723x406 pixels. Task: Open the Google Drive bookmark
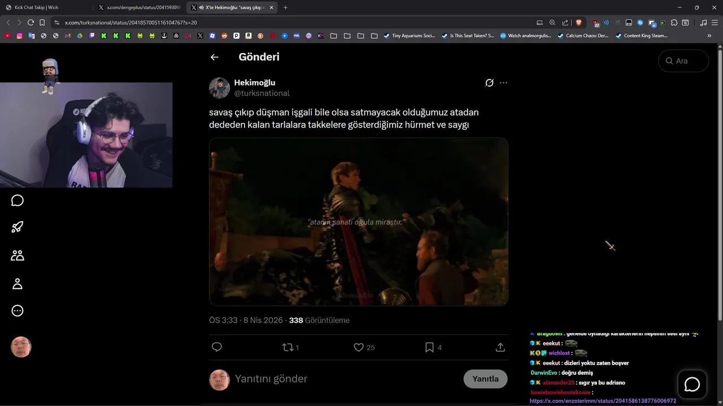(x=80, y=36)
